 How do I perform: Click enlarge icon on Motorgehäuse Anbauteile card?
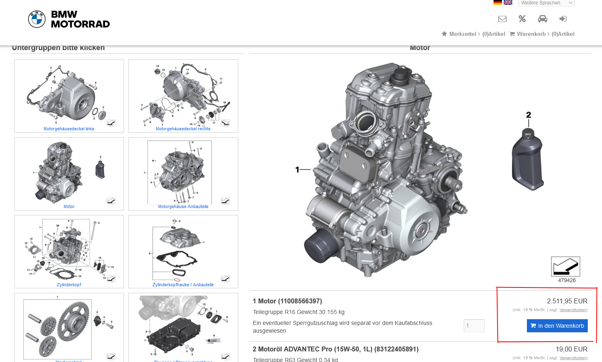[x=225, y=200]
